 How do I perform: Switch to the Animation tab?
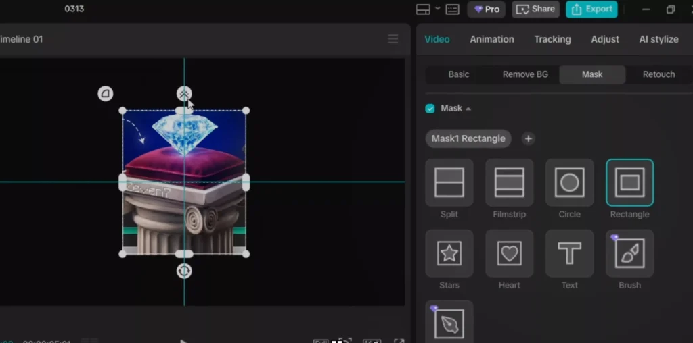[x=492, y=39]
